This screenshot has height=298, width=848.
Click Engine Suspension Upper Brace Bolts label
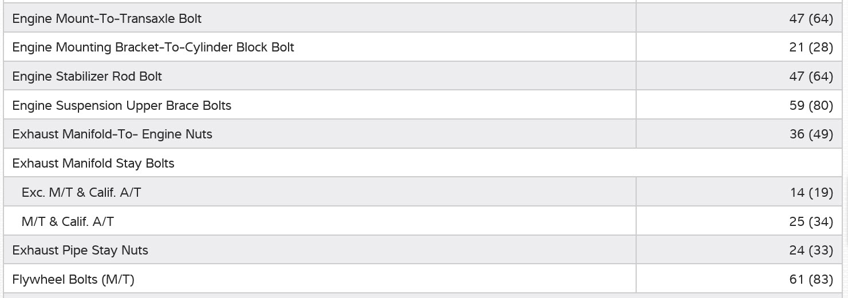tap(121, 106)
